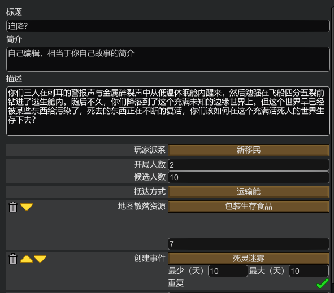Move 地图散落资源 part down
Image resolution: width=334 pixels, height=293 pixels.
click(27, 207)
